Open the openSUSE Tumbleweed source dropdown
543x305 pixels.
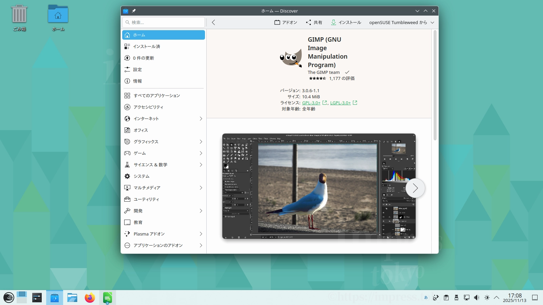pyautogui.click(x=402, y=22)
